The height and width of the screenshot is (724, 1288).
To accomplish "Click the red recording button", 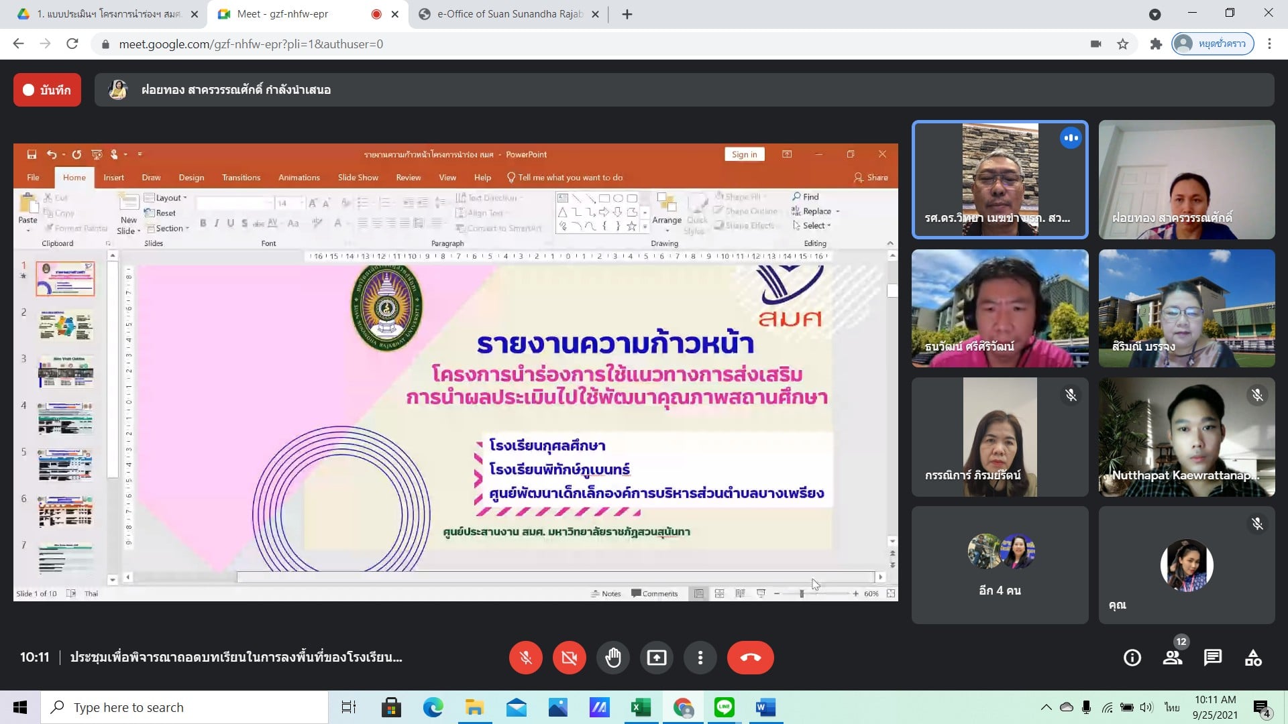I will tap(47, 90).
